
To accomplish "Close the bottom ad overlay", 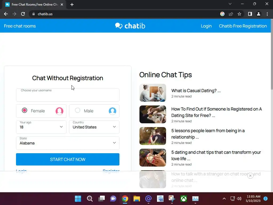I will coord(250,176).
